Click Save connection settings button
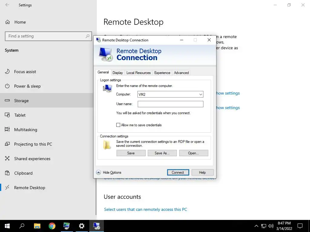This screenshot has width=310, height=232. click(x=131, y=153)
